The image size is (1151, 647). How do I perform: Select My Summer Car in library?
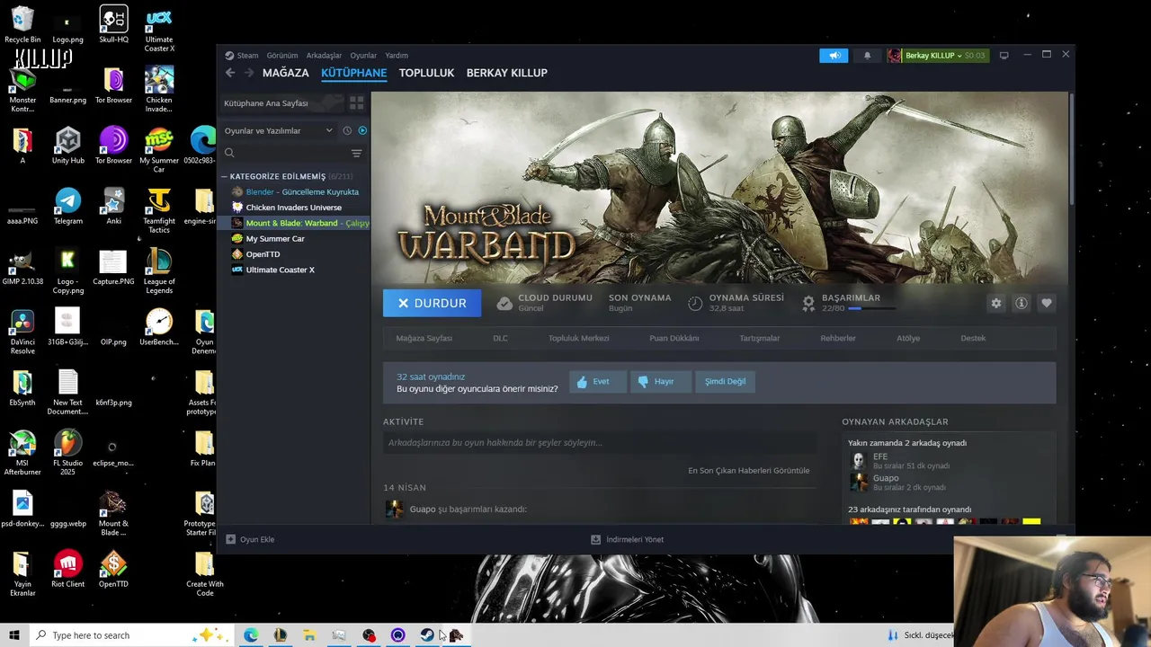pos(295,238)
